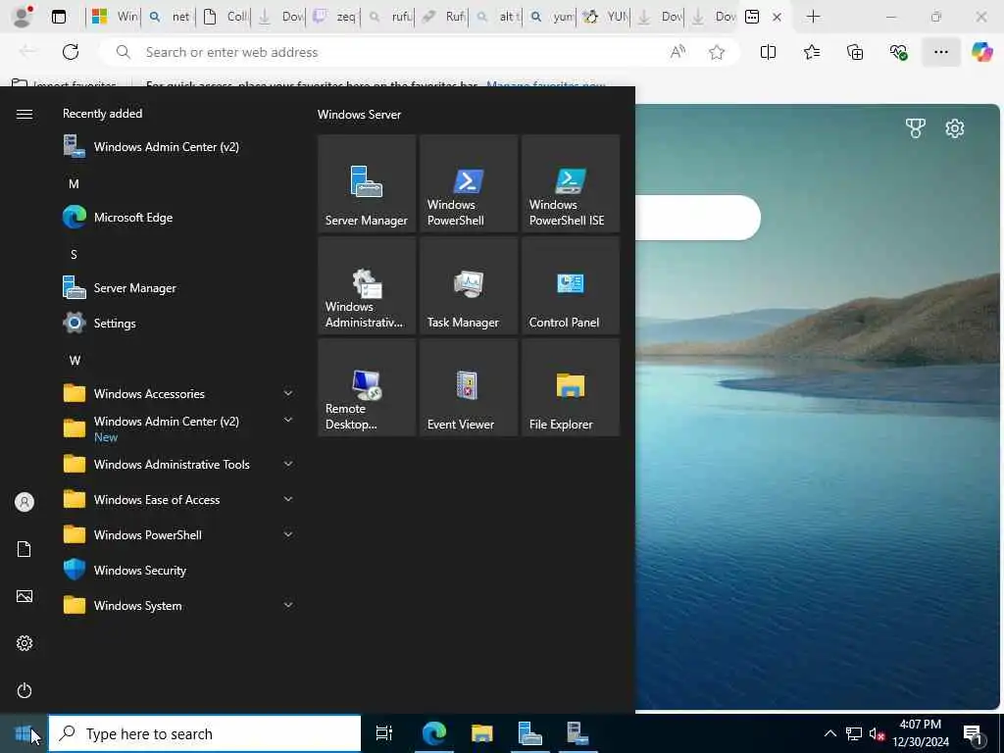Open the clock showing 4:07 PM
Image resolution: width=1004 pixels, height=753 pixels.
coord(921,733)
